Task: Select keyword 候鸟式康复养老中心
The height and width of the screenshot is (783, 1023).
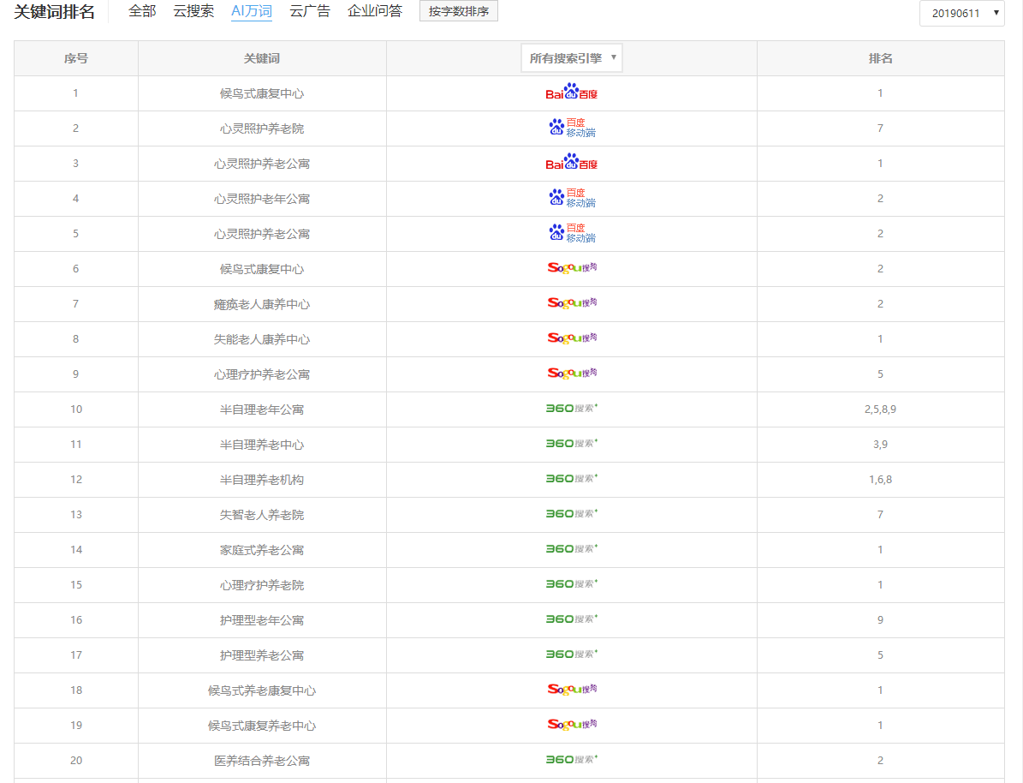Action: point(262,726)
